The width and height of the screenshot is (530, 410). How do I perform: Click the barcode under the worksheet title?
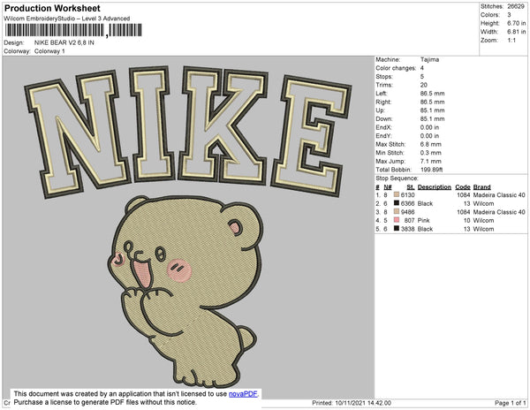(73, 30)
